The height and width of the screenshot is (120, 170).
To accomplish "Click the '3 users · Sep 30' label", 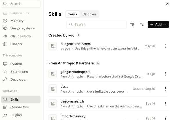I will (x=144, y=89).
